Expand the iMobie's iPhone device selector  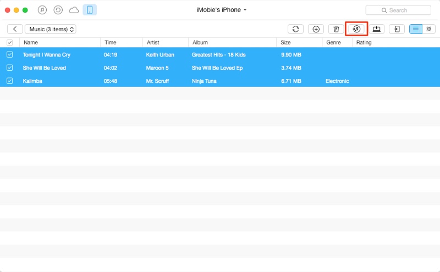point(222,10)
